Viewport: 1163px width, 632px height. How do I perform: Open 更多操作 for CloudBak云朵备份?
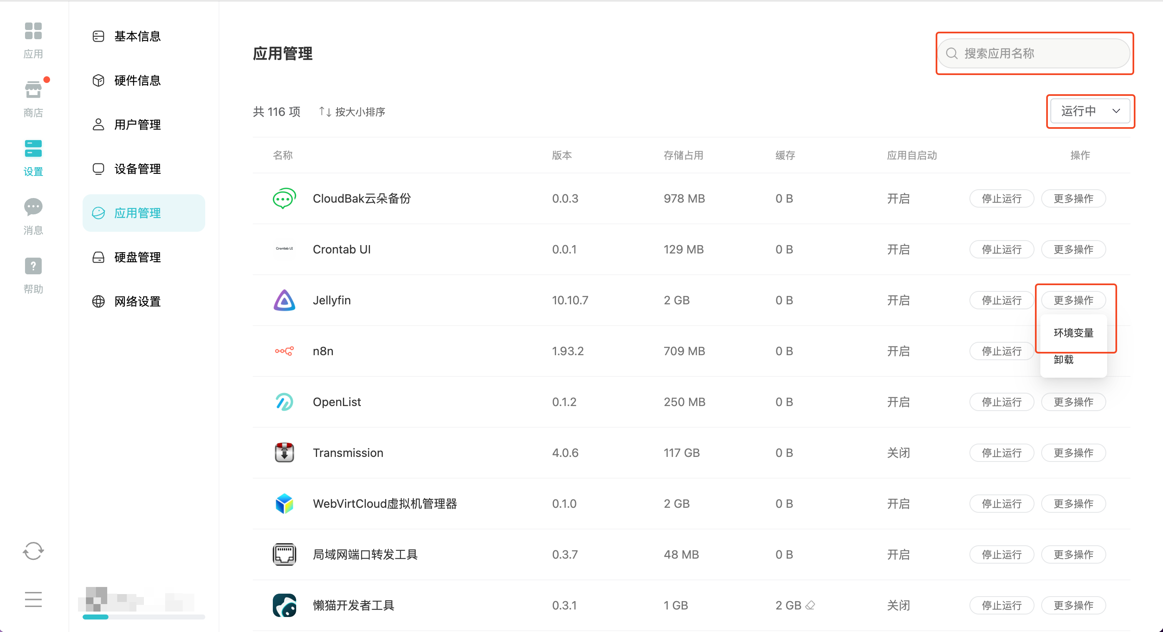point(1073,198)
